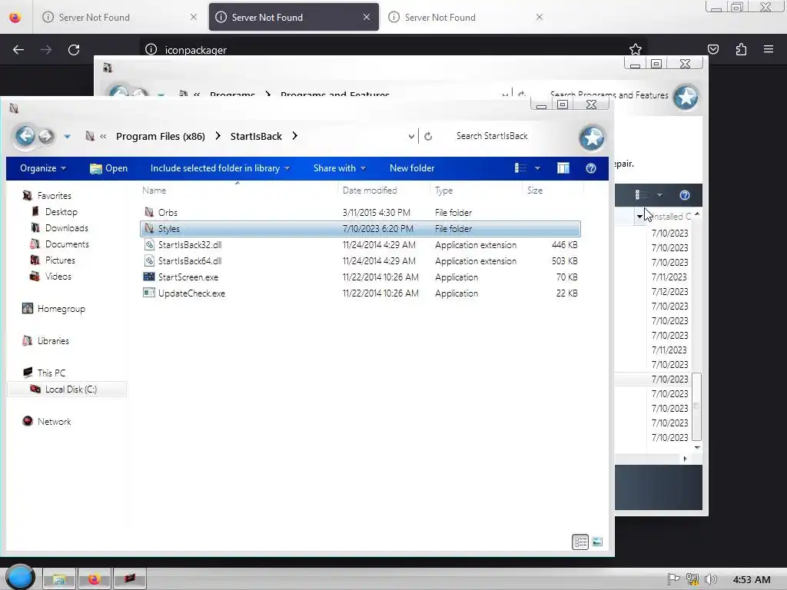787x590 pixels.
Task: Switch to large icons view button
Action: (597, 542)
